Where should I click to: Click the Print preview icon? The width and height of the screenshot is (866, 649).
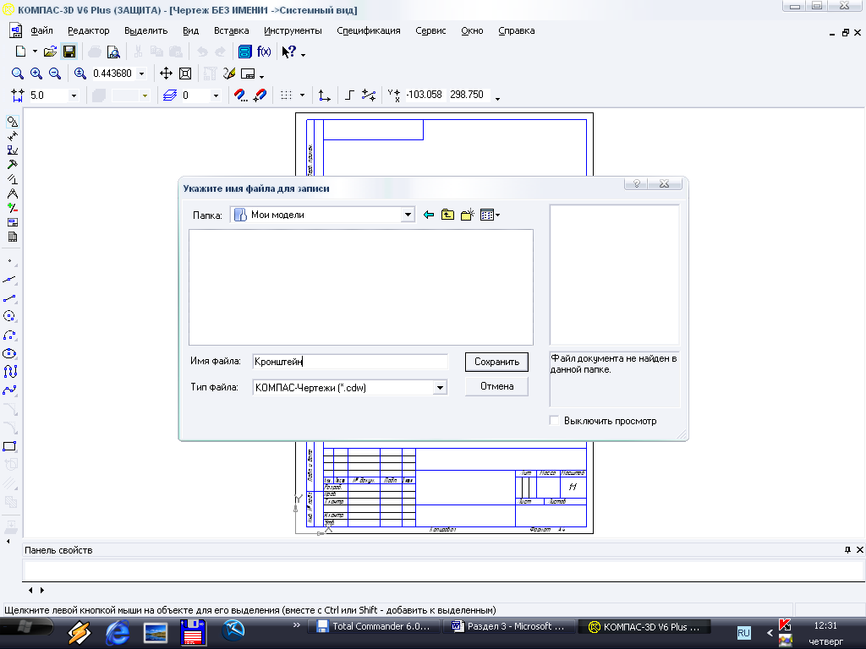pos(113,52)
